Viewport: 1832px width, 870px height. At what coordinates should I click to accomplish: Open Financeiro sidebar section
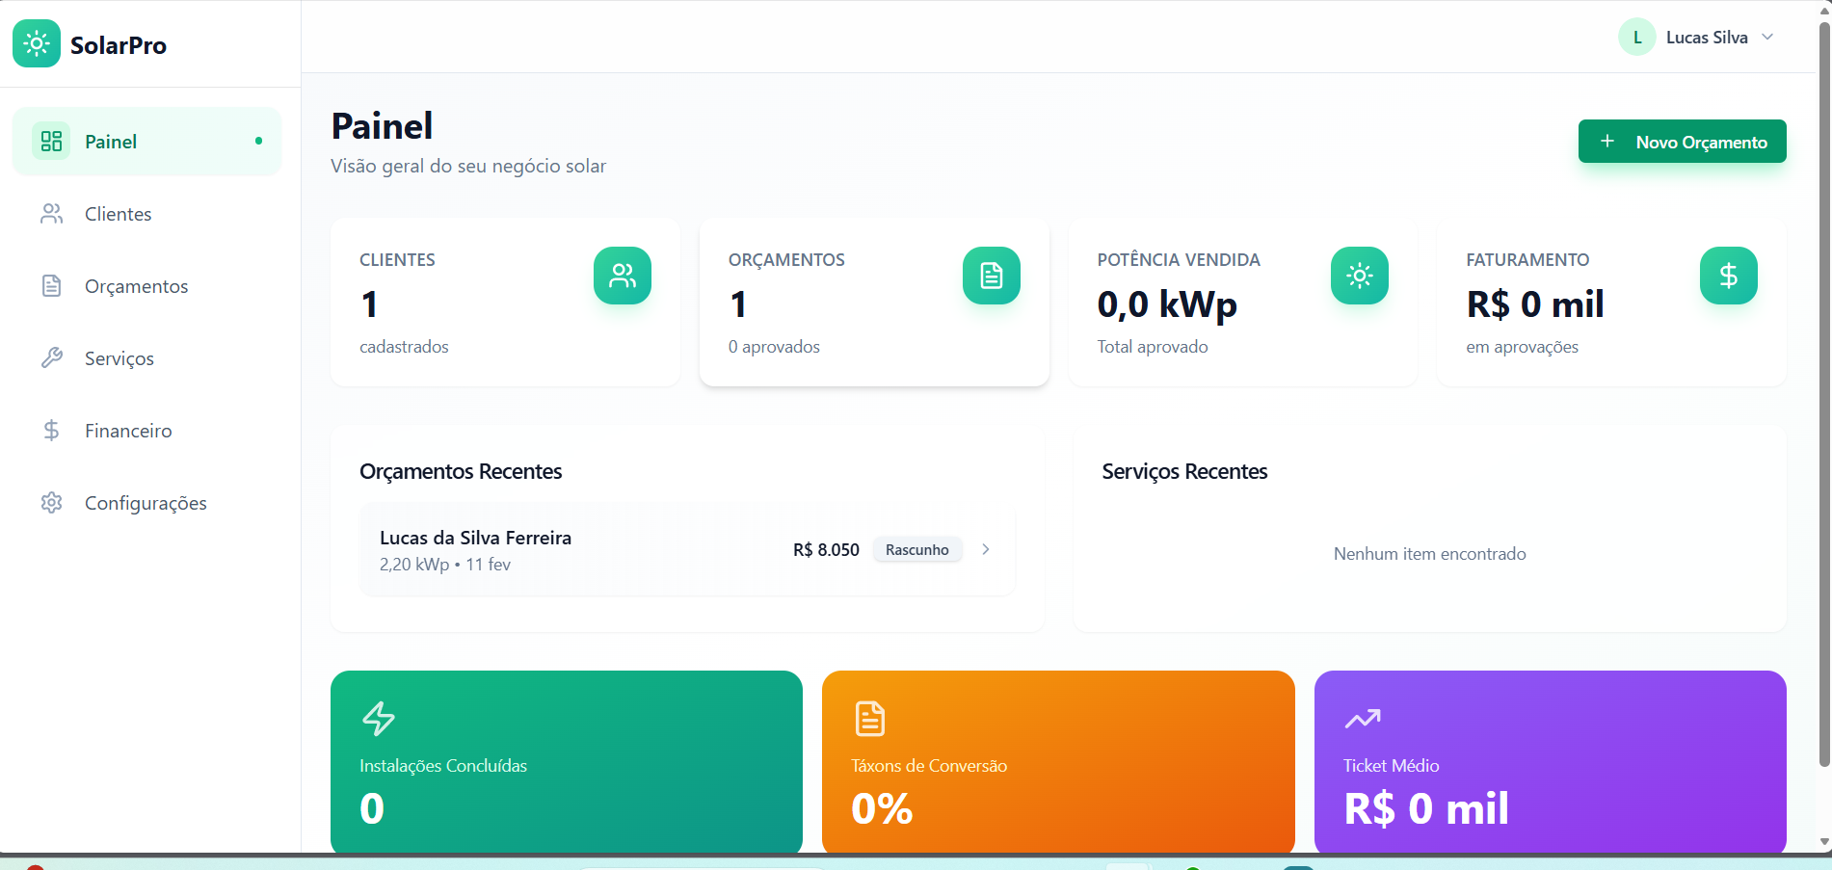(146, 431)
